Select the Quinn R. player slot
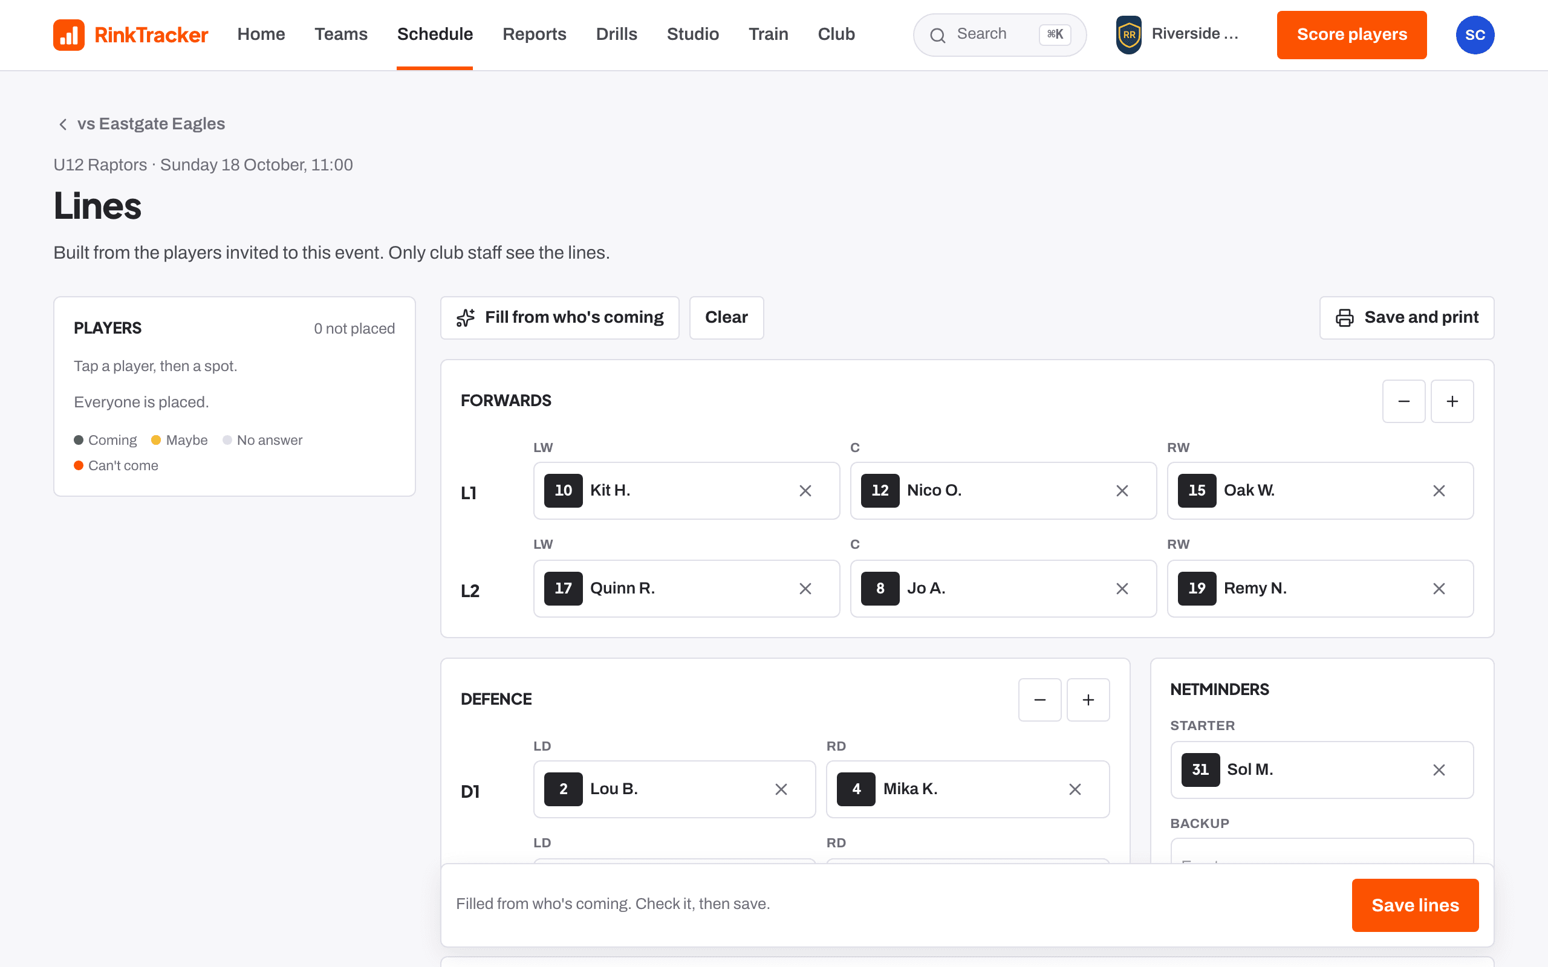Viewport: 1548px width, 967px height. point(686,589)
